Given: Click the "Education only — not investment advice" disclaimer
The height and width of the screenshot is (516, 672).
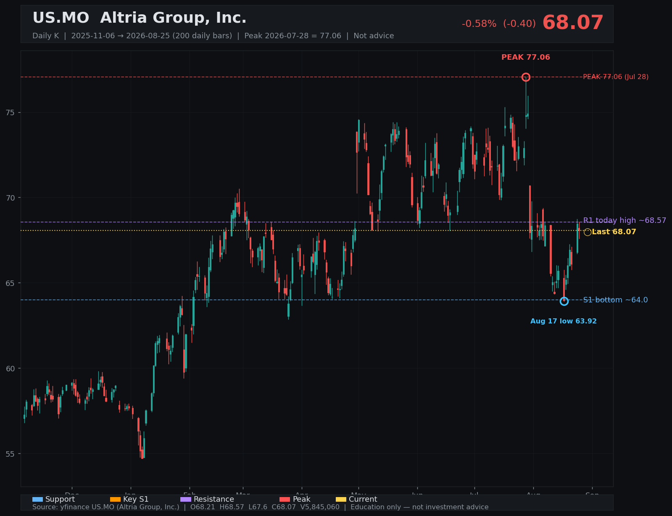Looking at the screenshot, I should pyautogui.click(x=419, y=507).
